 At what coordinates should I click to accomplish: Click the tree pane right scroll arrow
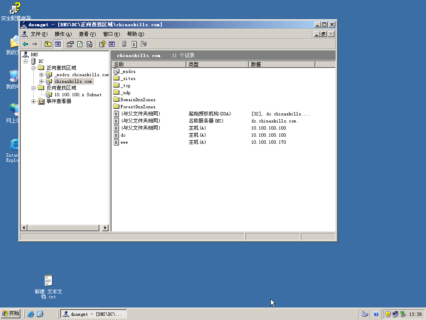[105, 228]
